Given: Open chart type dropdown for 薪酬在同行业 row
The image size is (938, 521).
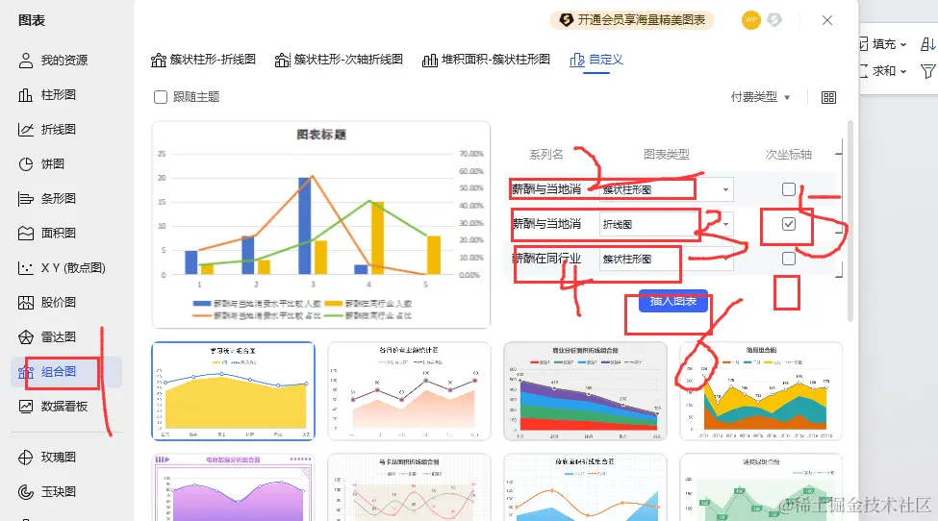Looking at the screenshot, I should (x=667, y=259).
